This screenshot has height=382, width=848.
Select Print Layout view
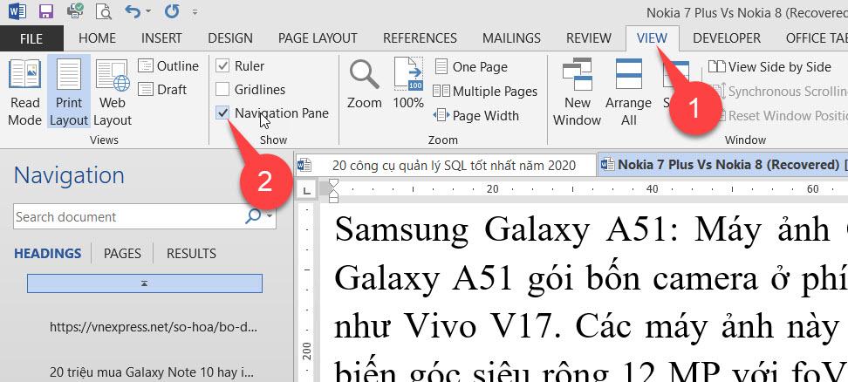point(69,92)
